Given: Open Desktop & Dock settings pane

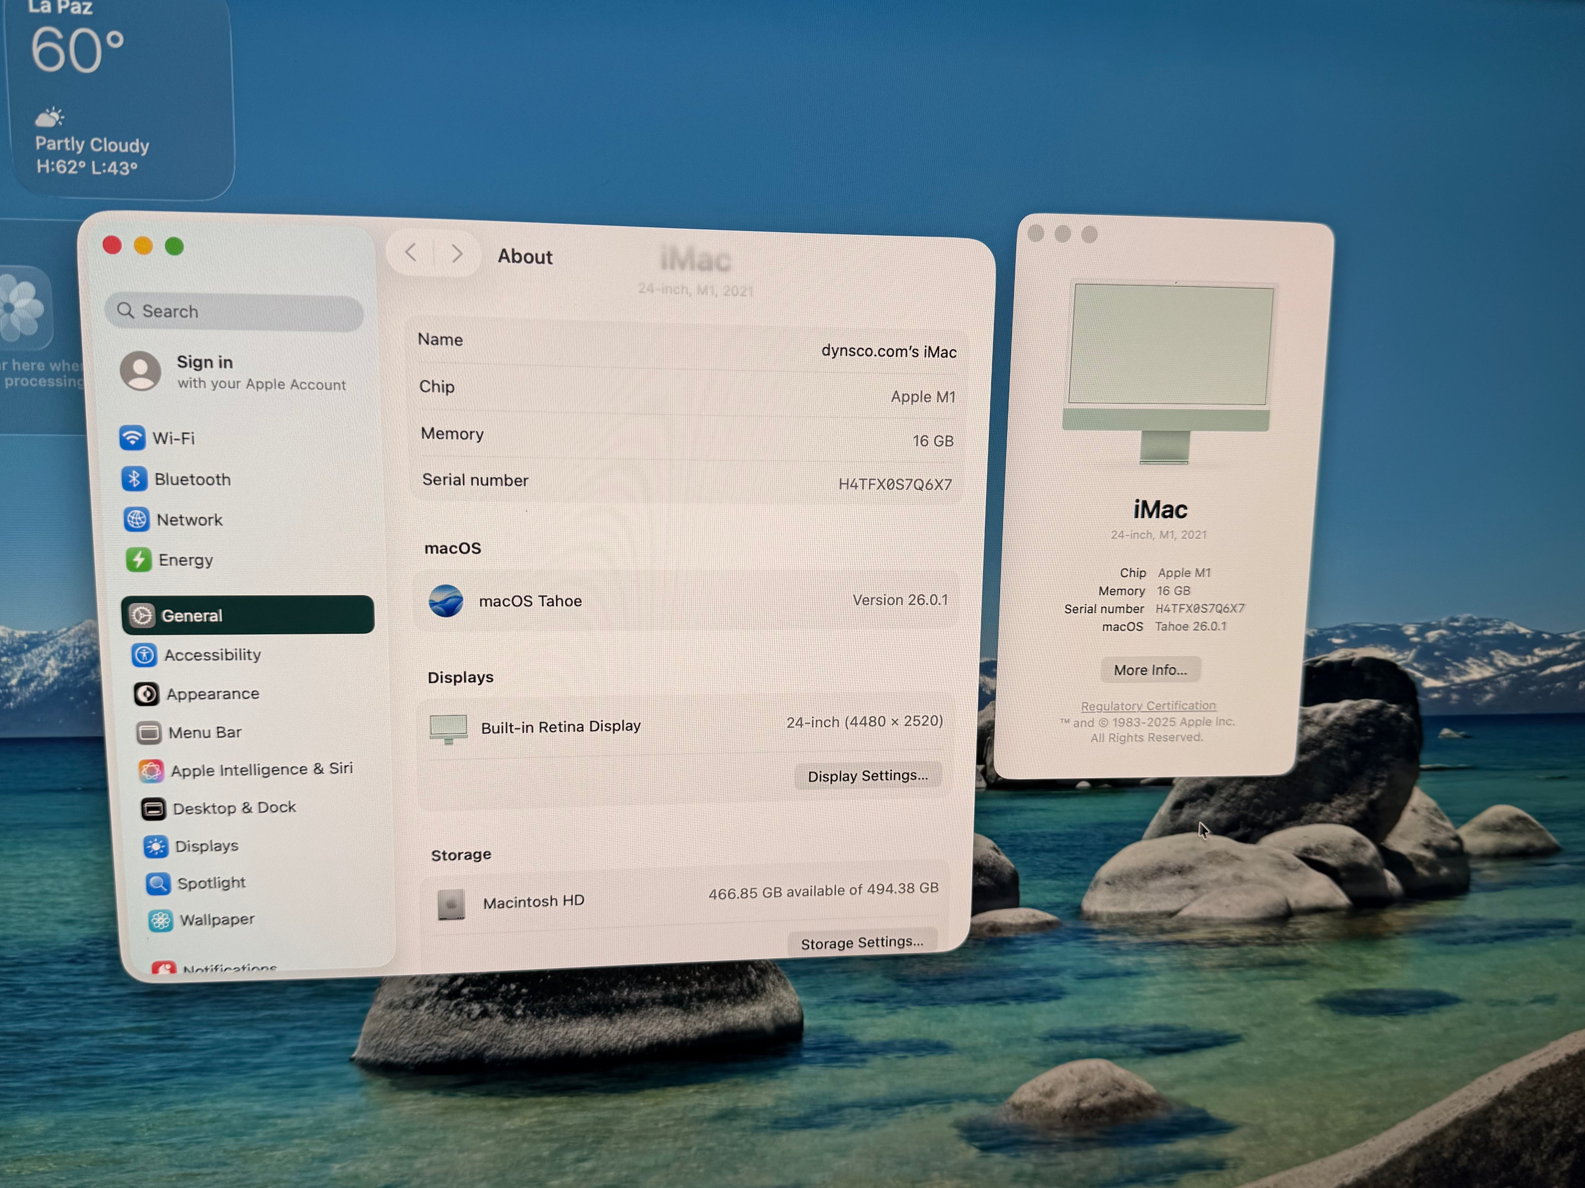Looking at the screenshot, I should click(x=234, y=808).
